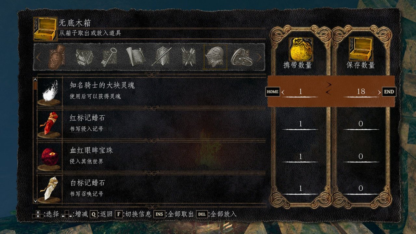Click INS to take out all items
Screen dimensions: 416x234
[x=159, y=214]
